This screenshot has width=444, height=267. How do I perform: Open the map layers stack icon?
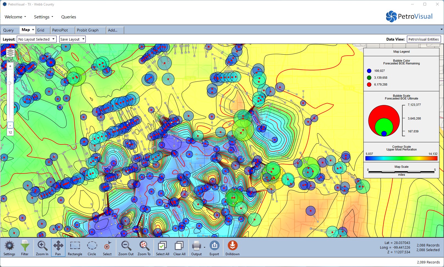pyautogui.click(x=10, y=52)
